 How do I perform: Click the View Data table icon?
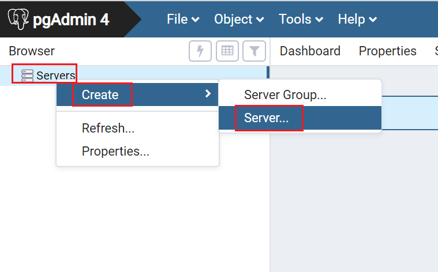pyautogui.click(x=227, y=51)
